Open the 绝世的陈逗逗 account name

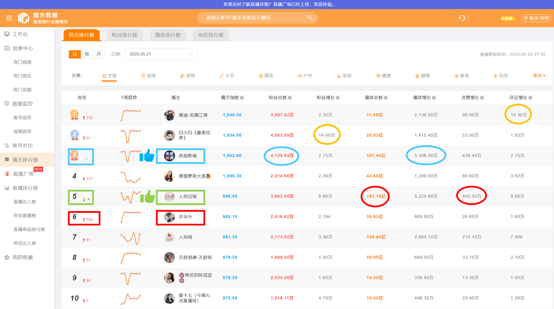click(x=195, y=278)
